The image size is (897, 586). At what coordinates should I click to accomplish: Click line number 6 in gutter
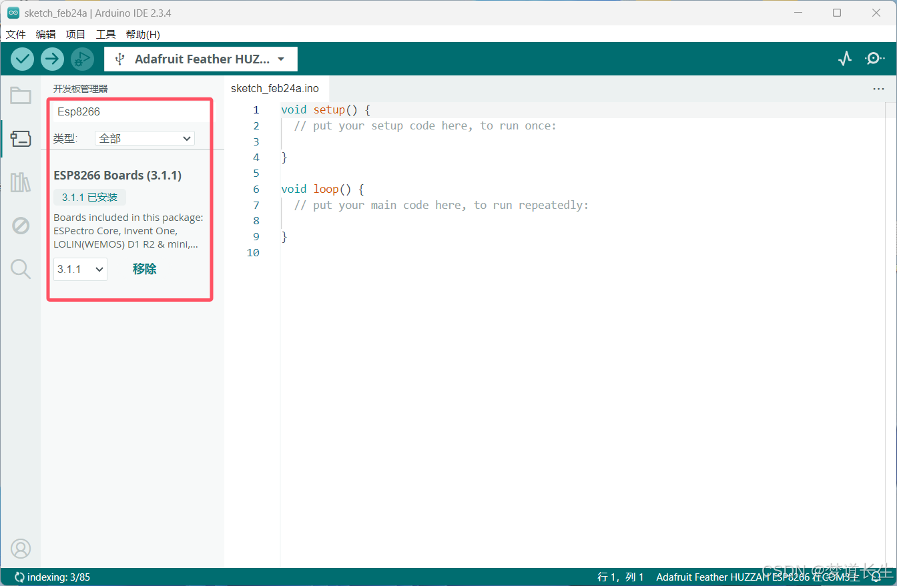pyautogui.click(x=256, y=189)
